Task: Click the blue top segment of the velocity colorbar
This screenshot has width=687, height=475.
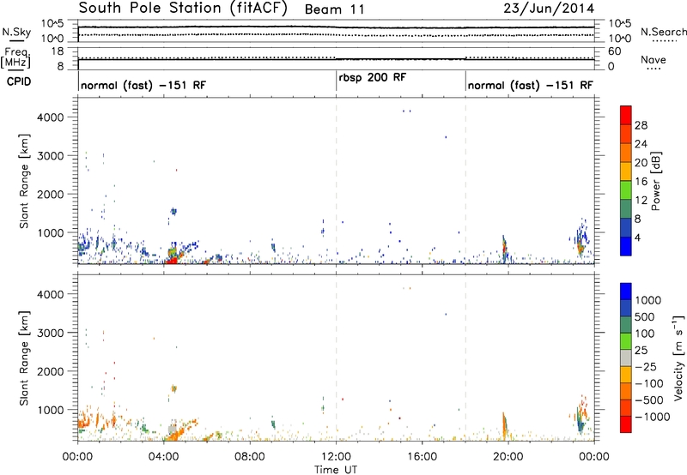Action: 626,292
